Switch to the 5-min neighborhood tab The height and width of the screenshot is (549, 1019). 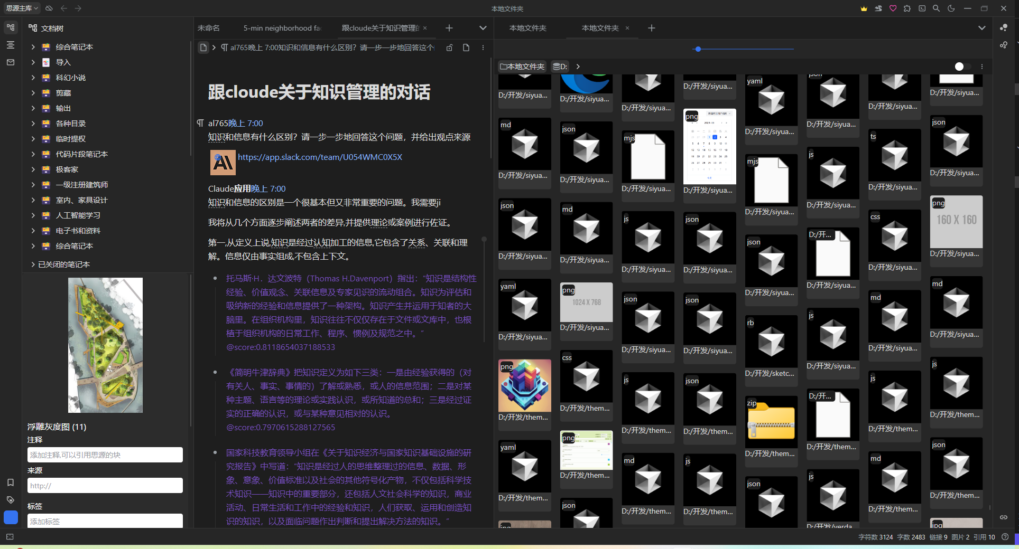point(282,28)
